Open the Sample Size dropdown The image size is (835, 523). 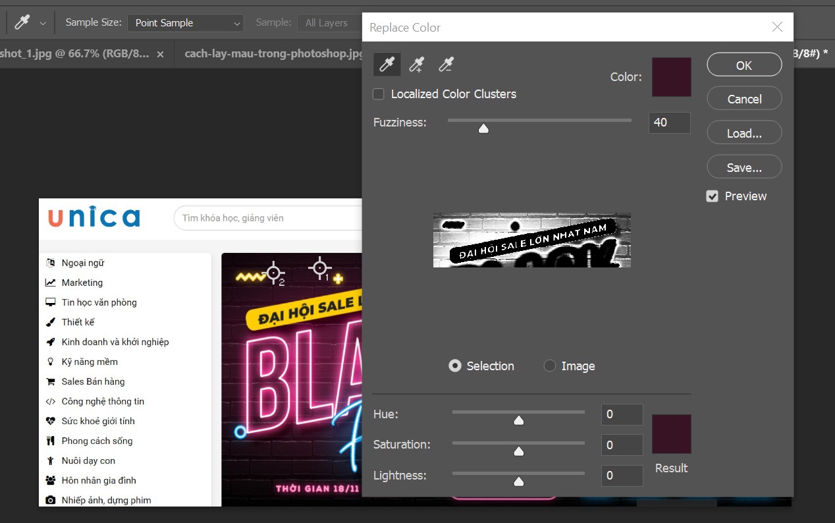pos(185,23)
